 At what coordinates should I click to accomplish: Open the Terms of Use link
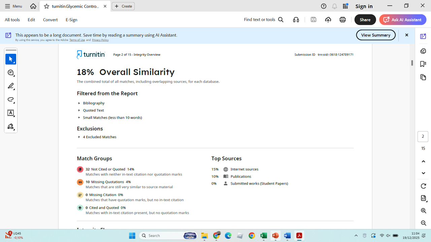tap(77, 40)
